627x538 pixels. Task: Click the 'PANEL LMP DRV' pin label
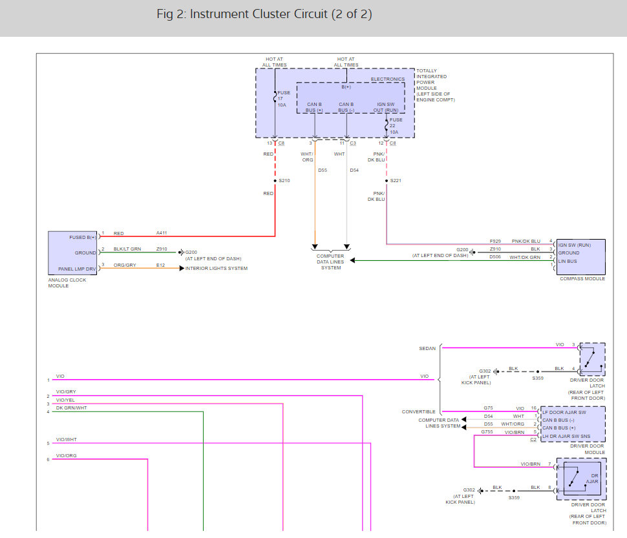tap(77, 269)
